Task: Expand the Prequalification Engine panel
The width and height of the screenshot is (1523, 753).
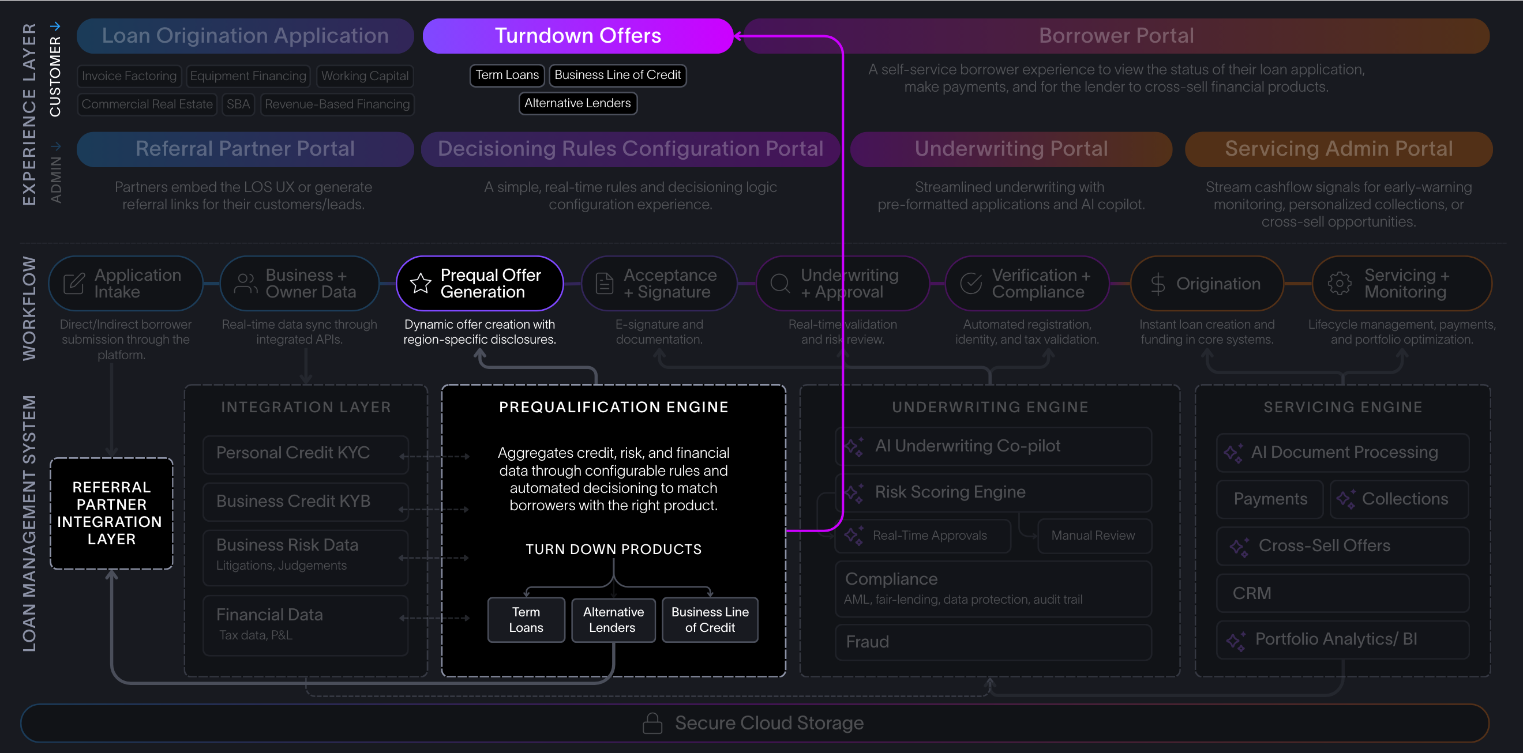Action: 613,406
